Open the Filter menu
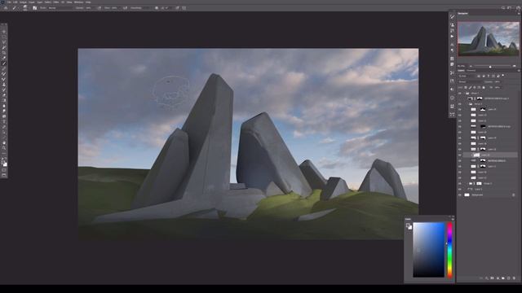Image resolution: width=522 pixels, height=293 pixels. point(56,2)
